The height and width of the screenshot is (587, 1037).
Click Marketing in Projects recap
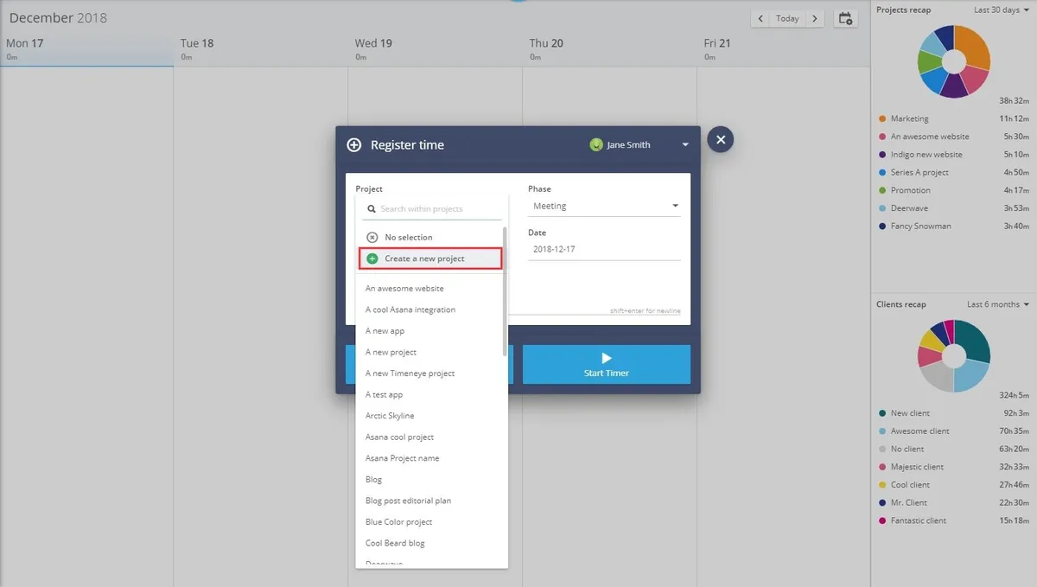(910, 118)
